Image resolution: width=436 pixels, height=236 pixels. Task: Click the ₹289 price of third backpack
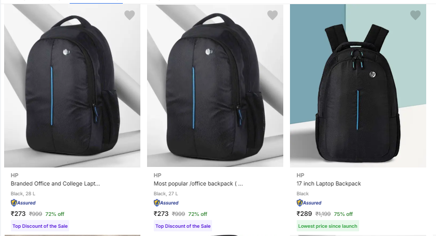pyautogui.click(x=304, y=214)
